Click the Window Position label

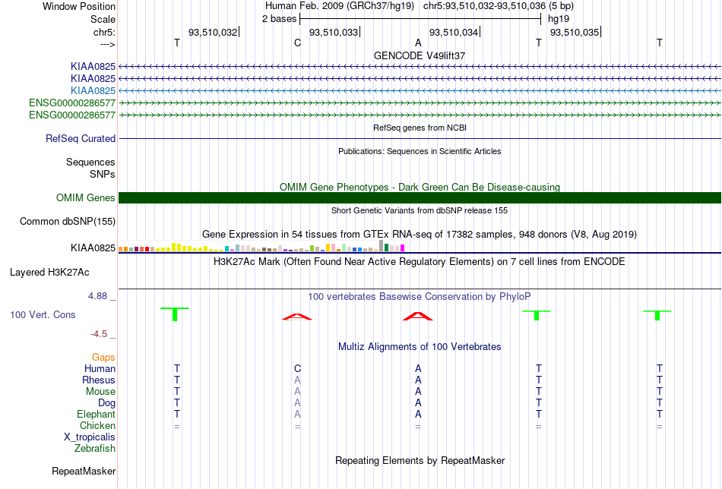pyautogui.click(x=79, y=6)
